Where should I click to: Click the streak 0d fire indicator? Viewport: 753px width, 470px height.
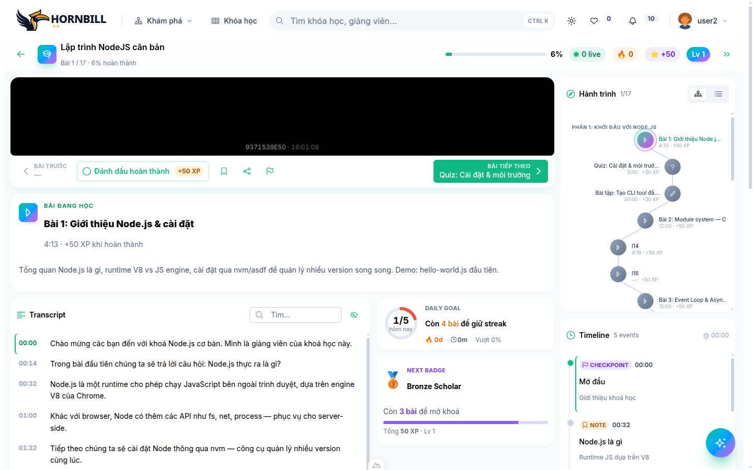[434, 340]
